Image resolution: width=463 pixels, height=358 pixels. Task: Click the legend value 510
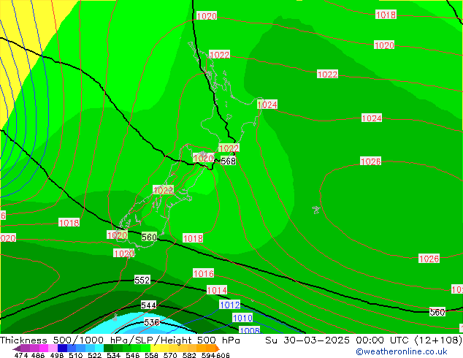click(76, 355)
